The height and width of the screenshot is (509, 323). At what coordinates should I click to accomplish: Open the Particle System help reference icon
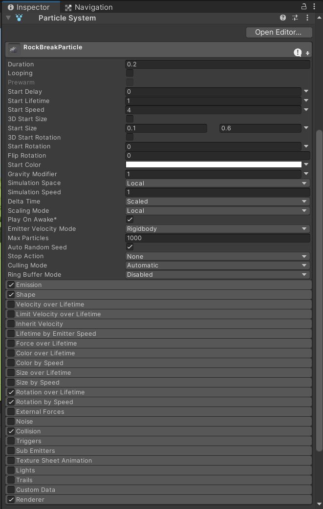(x=283, y=18)
